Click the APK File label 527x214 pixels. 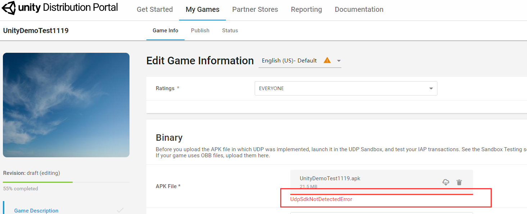click(168, 186)
